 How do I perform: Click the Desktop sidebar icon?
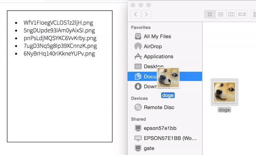pos(138,66)
